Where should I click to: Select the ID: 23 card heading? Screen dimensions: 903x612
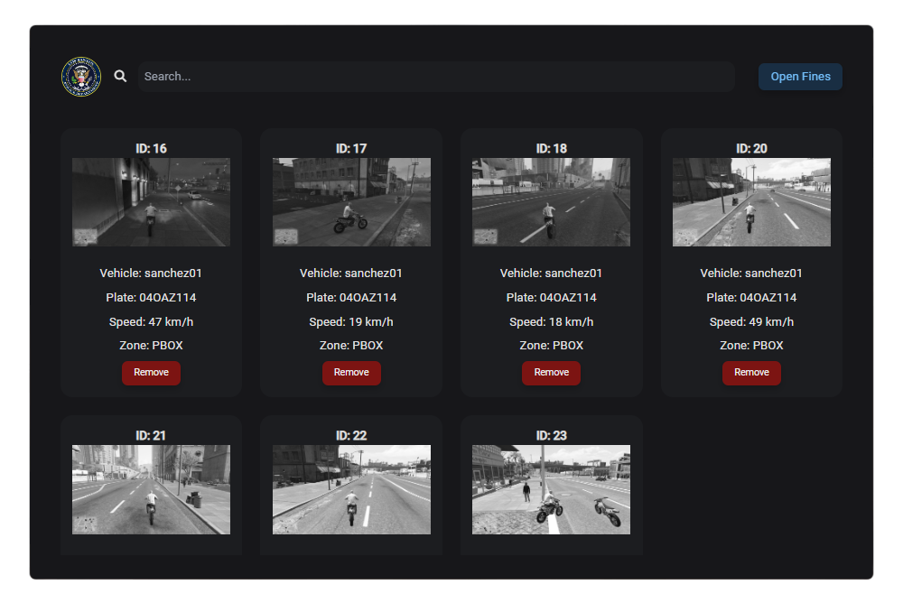coord(551,436)
